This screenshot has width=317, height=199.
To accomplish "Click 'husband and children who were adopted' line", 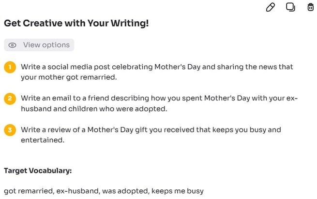I will point(94,109).
